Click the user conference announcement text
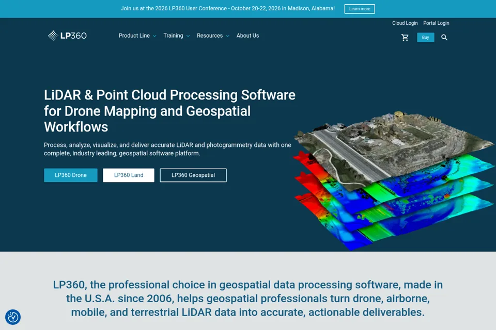Image resolution: width=496 pixels, height=330 pixels. [x=227, y=9]
